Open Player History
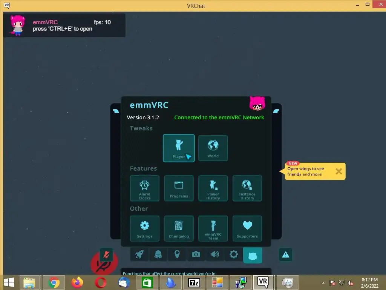Screen dimensions: 386x290 213,188
